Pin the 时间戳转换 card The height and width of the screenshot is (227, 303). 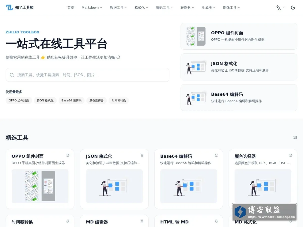(68, 221)
